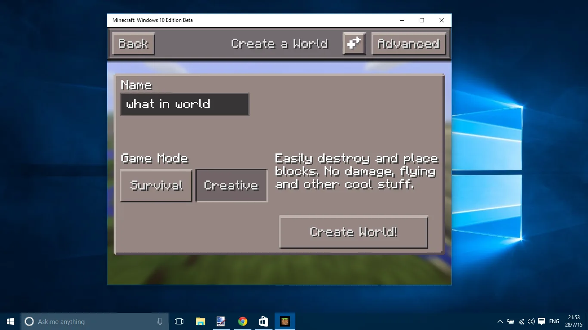Image resolution: width=588 pixels, height=330 pixels.
Task: Select Creative game mode
Action: (x=232, y=186)
